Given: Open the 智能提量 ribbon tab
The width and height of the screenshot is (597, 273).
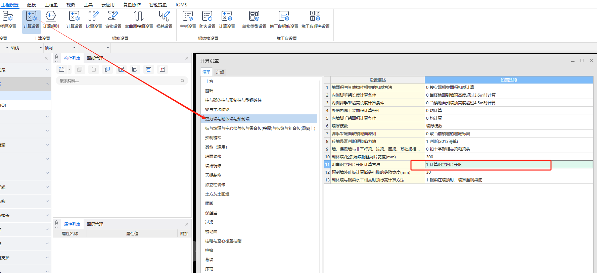Looking at the screenshot, I should click(158, 5).
